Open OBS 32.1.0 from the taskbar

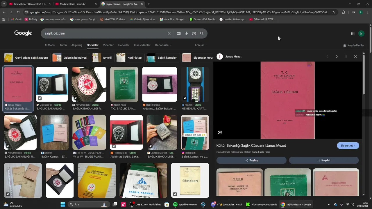click(x=145, y=204)
